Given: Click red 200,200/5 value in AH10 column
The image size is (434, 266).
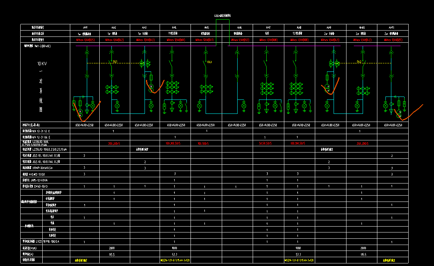Looking at the screenshot, I should coord(362,143).
